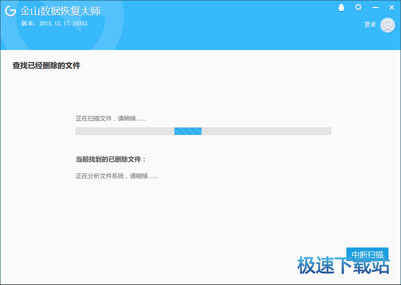The image size is (401, 285).
Task: Click heading 查找已经删除的文件
Action: click(x=47, y=66)
